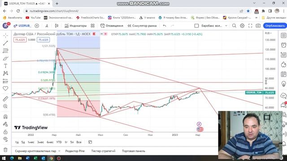Create an alert via Оповещения
287x161 pixels.
(x=112, y=26)
